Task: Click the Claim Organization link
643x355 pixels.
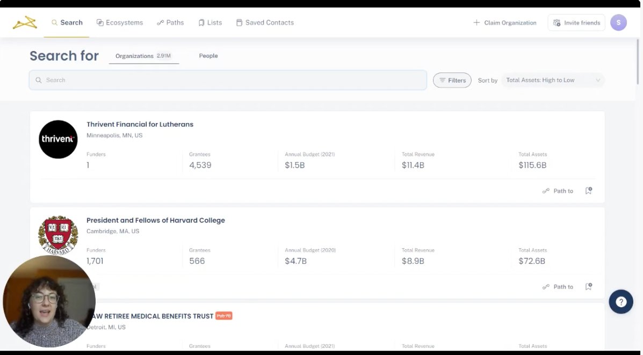Action: tap(504, 23)
